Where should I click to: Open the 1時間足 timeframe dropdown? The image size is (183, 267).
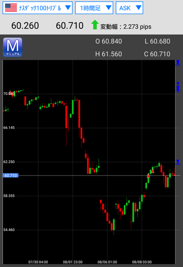point(94,8)
